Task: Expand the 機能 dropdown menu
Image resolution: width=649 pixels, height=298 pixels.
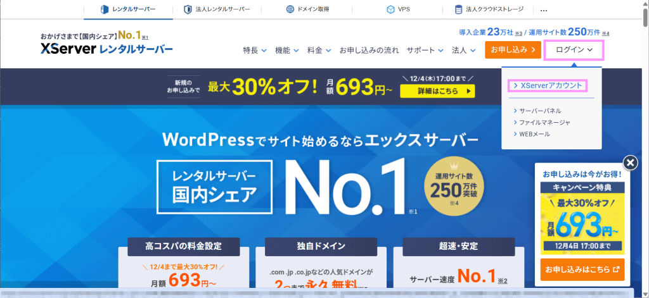Action: 287,50
